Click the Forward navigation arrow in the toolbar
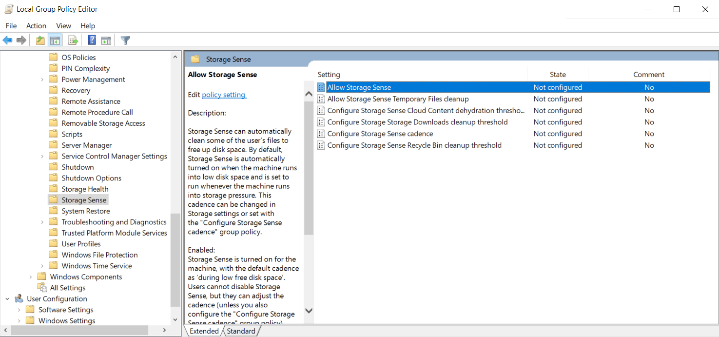Screen dimensions: 719x337 pyautogui.click(x=21, y=40)
